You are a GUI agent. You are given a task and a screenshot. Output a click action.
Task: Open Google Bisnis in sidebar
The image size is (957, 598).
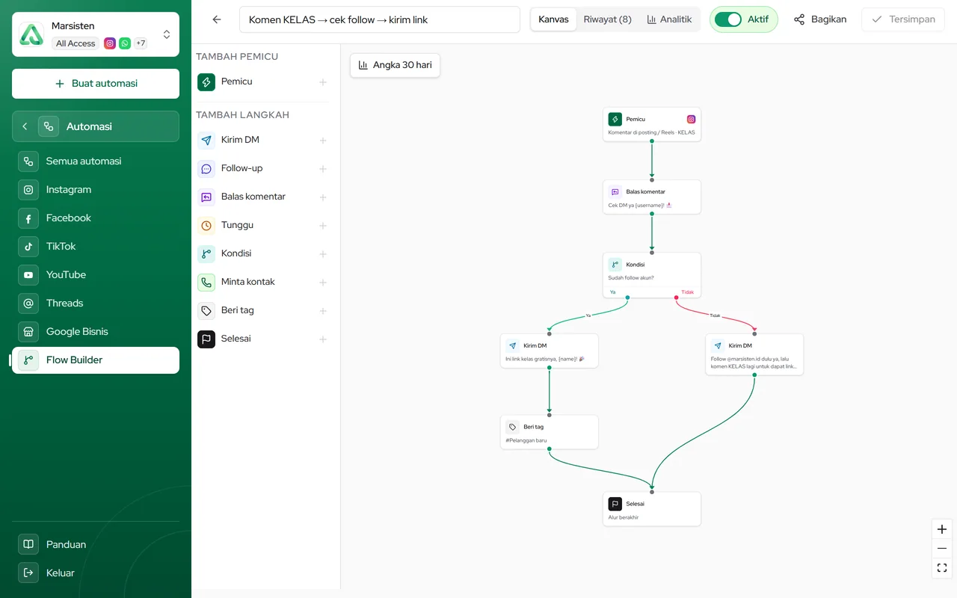point(96,332)
